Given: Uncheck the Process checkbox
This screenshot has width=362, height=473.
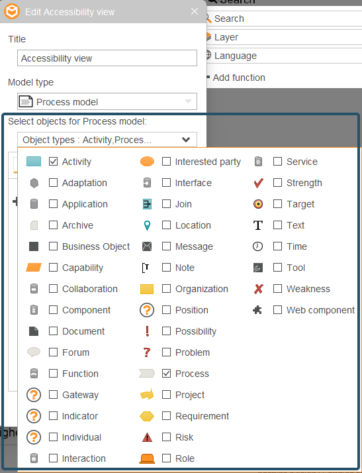Looking at the screenshot, I should [166, 374].
